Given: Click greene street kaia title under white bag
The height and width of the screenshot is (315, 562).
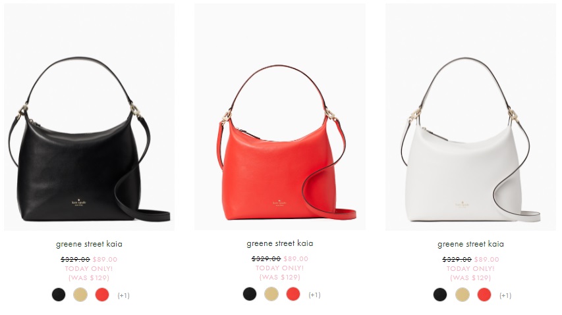Looking at the screenshot, I should [470, 244].
